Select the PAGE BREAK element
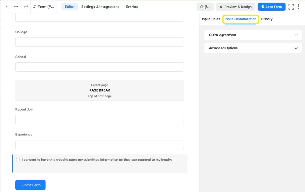This screenshot has height=192, width=305. click(99, 90)
